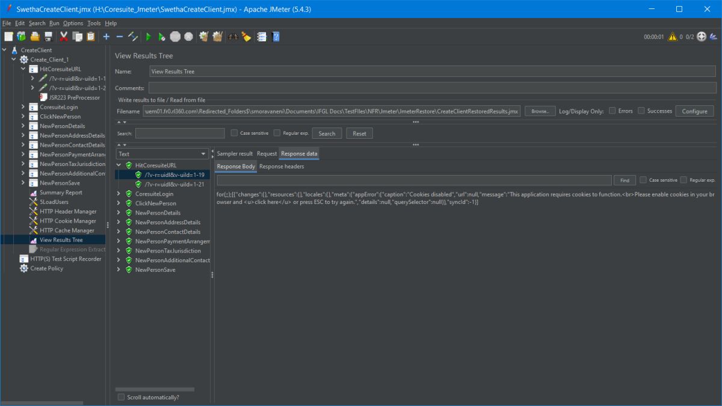Click the Browse... button
722x406 pixels.
click(540, 111)
